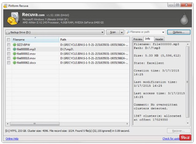Check the box for file000002.mov

[x=9, y=54]
